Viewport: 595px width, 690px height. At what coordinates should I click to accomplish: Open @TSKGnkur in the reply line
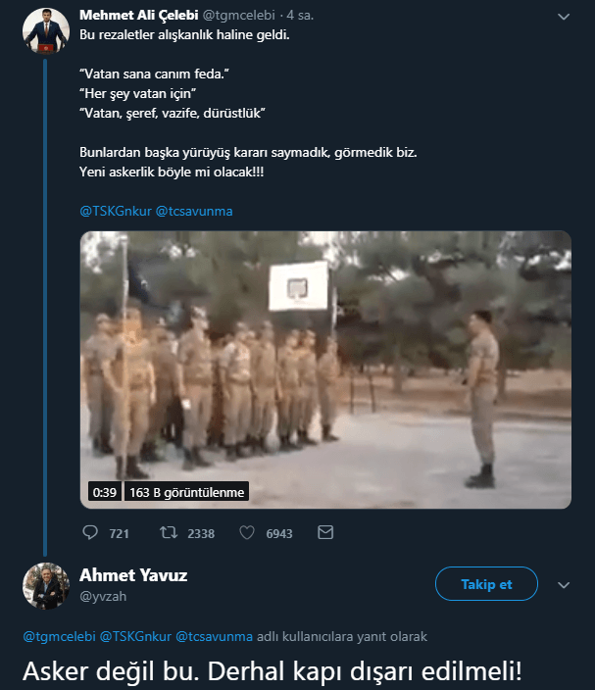click(x=135, y=637)
